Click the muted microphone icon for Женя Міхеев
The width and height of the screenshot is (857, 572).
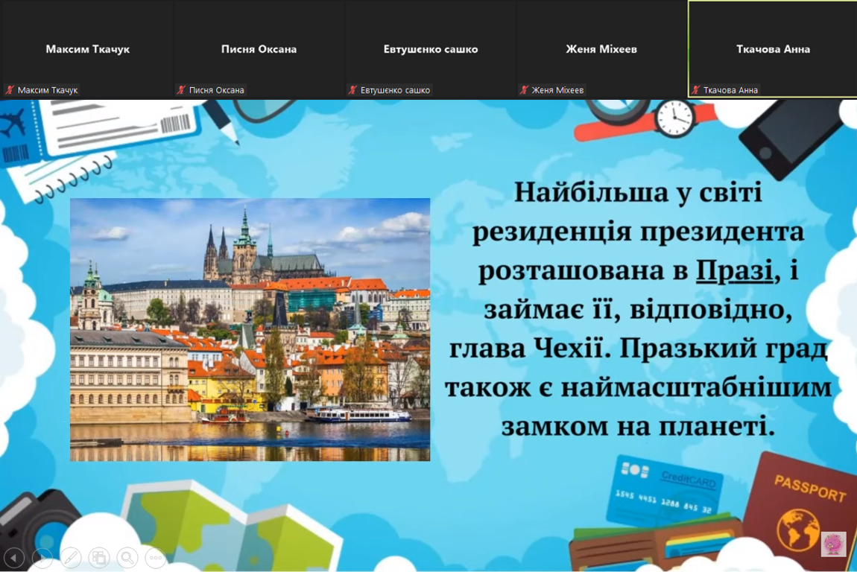(524, 90)
